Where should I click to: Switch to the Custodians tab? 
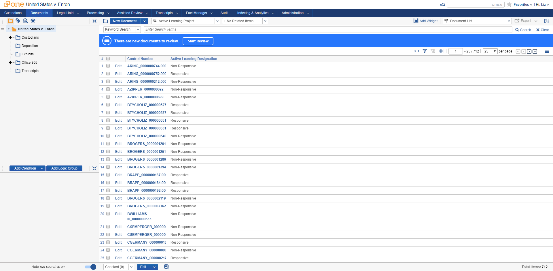(x=13, y=13)
